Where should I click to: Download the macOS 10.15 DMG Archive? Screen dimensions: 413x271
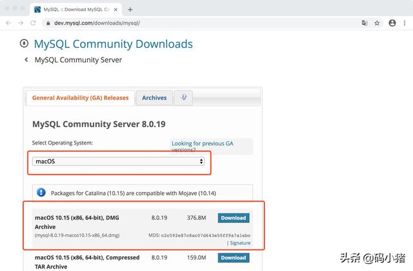pos(234,218)
